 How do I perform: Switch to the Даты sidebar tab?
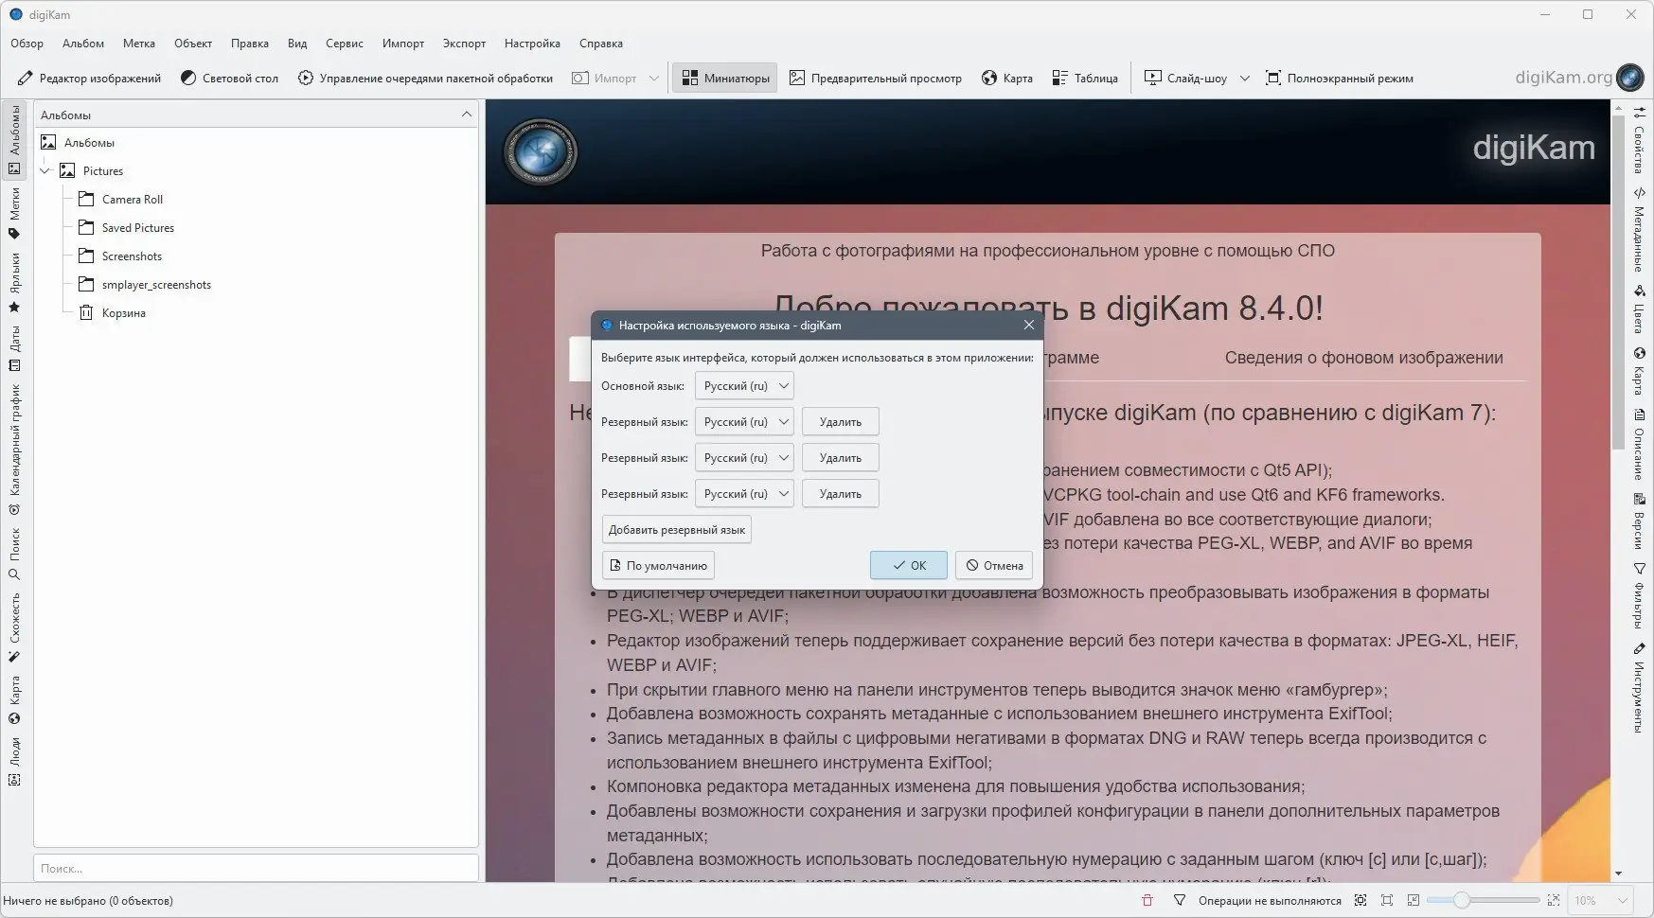click(14, 349)
